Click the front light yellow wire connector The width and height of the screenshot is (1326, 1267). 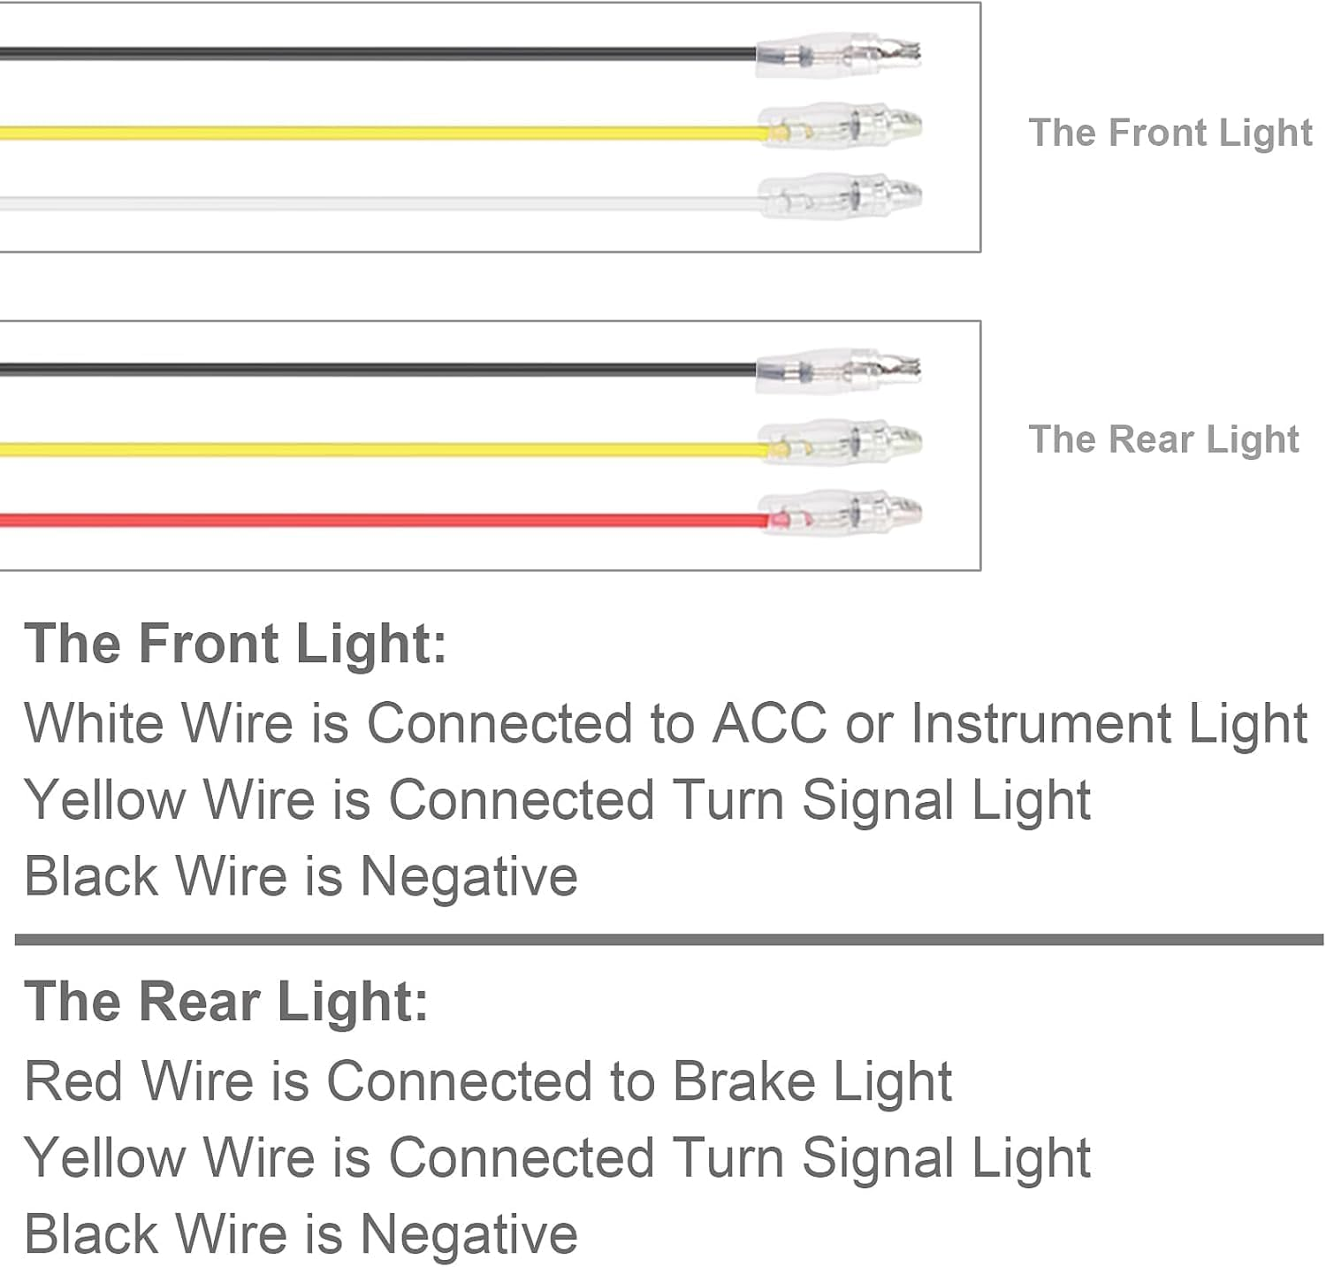840,128
